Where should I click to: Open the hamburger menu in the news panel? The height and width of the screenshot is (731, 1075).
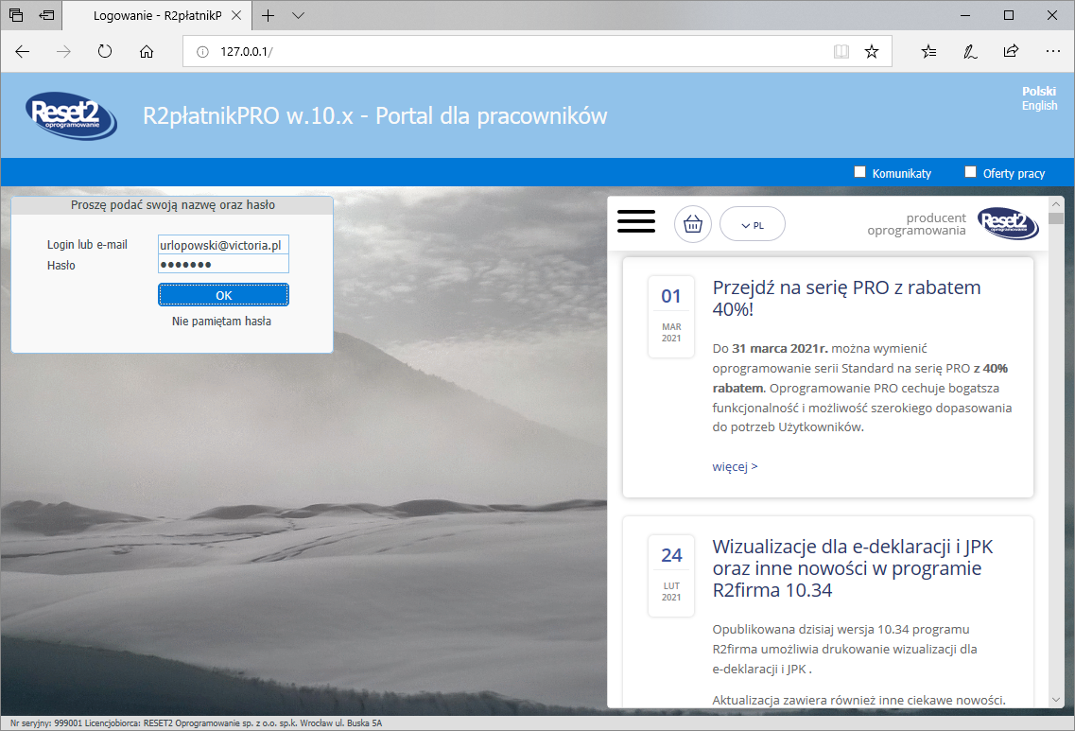point(636,221)
